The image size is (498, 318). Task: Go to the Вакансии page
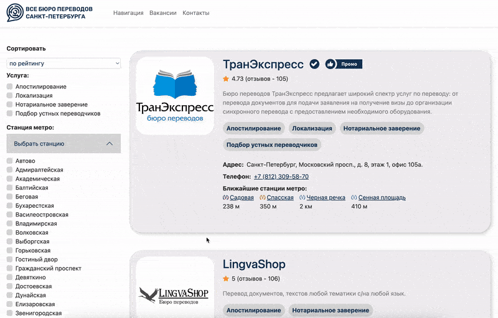tap(163, 13)
